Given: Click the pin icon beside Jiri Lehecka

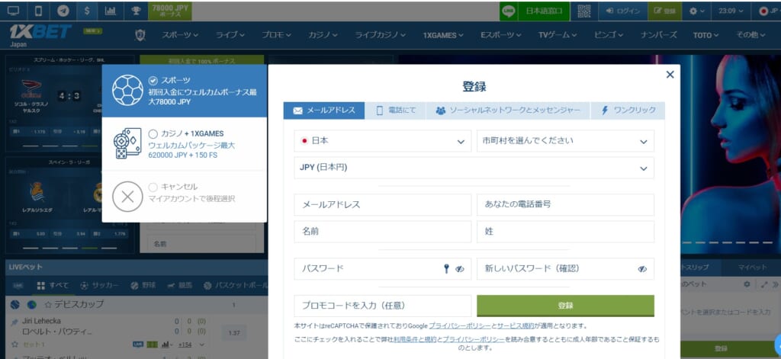Looking at the screenshot, I should coord(15,322).
